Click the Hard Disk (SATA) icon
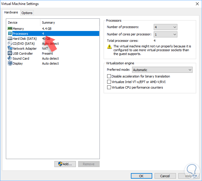Image resolution: width=202 pixels, height=181 pixels. (x=10, y=39)
